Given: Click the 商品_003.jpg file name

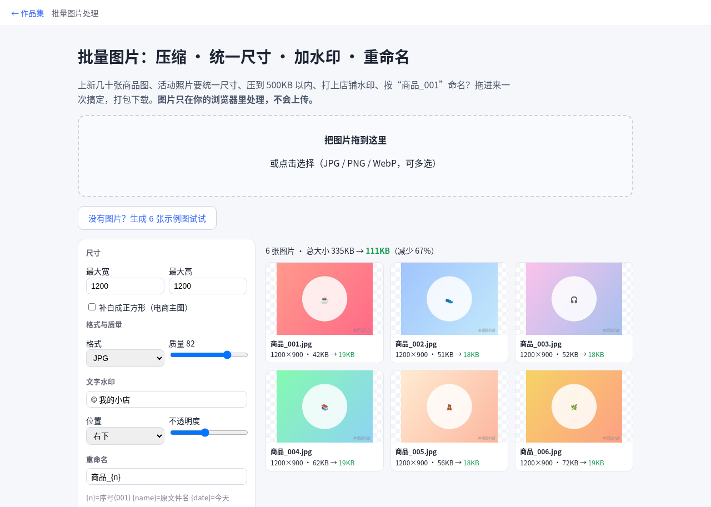Looking at the screenshot, I should click(540, 344).
